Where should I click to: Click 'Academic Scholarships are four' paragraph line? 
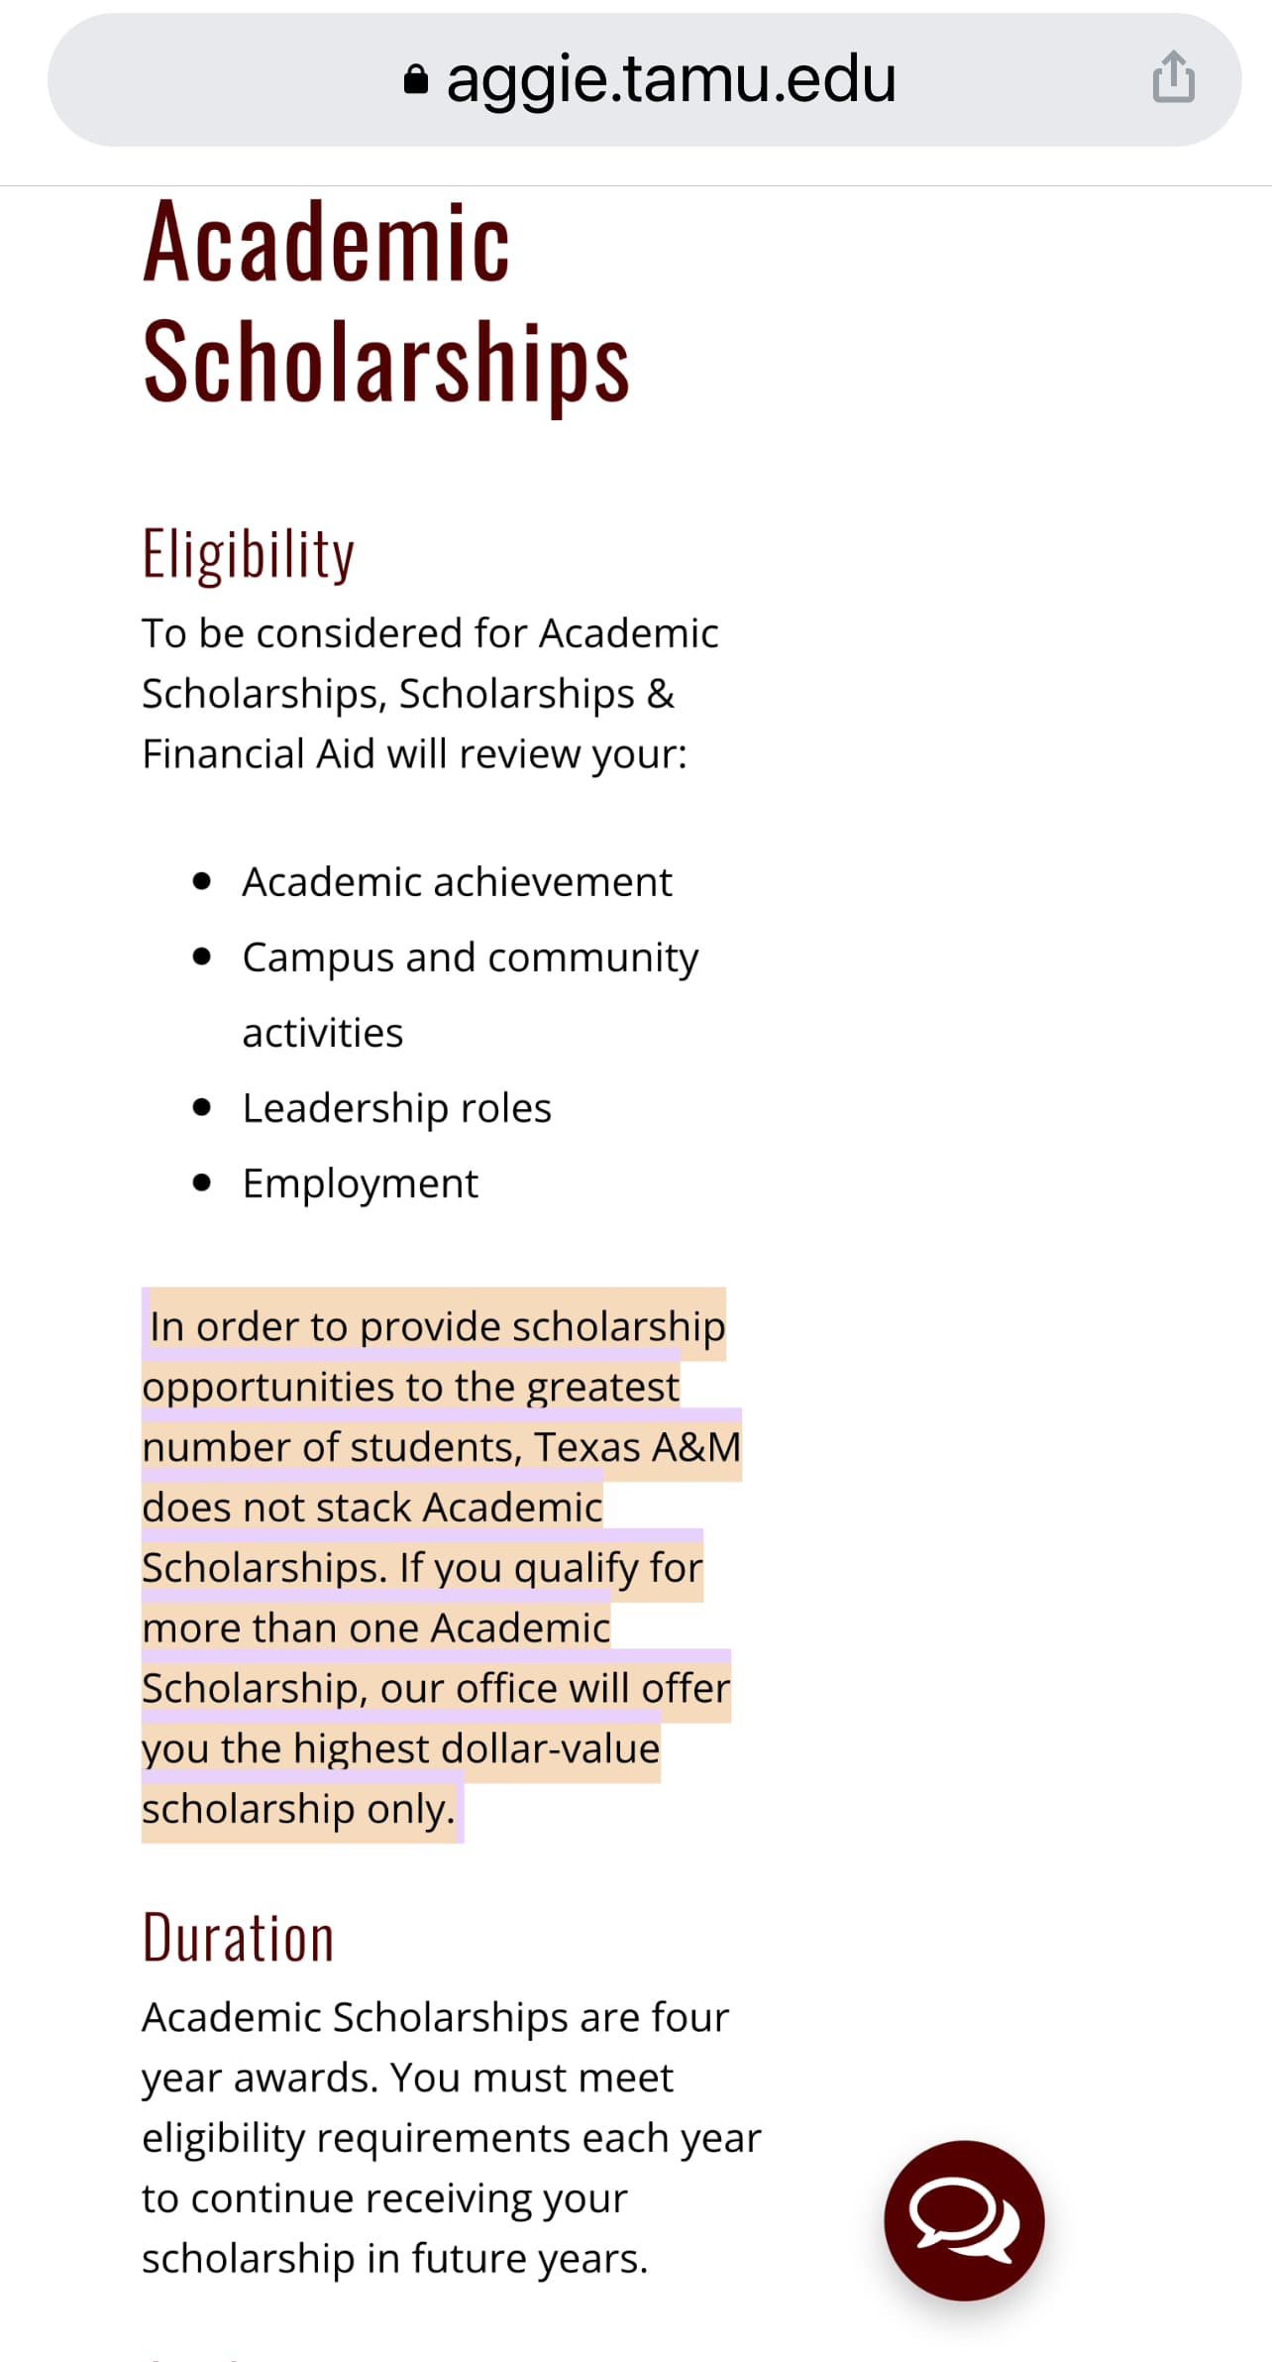pos(436,2017)
